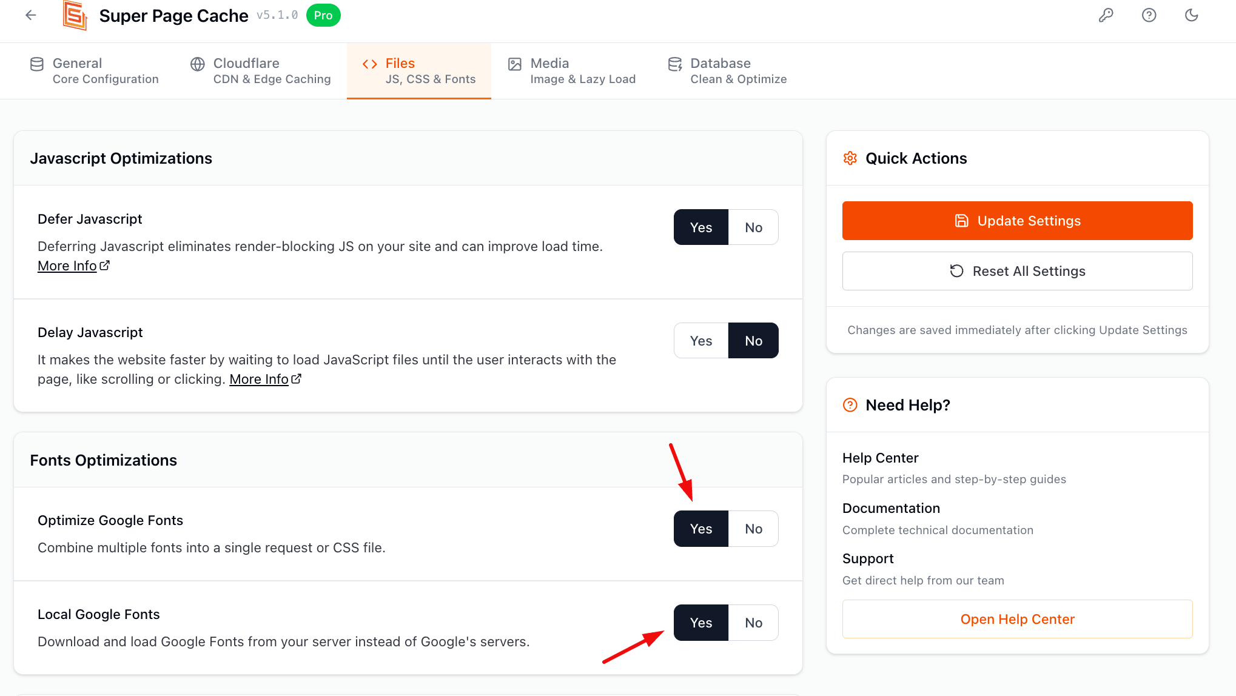The height and width of the screenshot is (696, 1236).
Task: Click the Need Help question icon
Action: 850,405
